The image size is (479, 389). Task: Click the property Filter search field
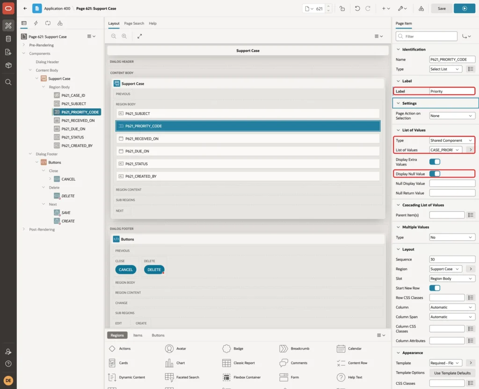[x=427, y=36]
